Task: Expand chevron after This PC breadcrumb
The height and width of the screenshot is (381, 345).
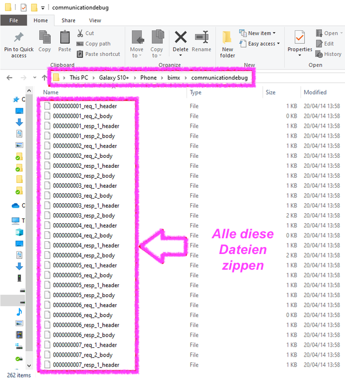Action: tap(93, 77)
